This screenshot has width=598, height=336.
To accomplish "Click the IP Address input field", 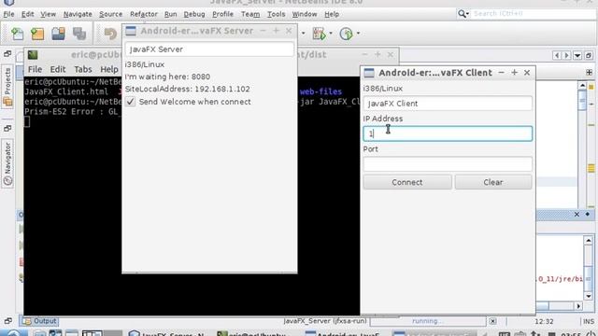I will pos(448,133).
